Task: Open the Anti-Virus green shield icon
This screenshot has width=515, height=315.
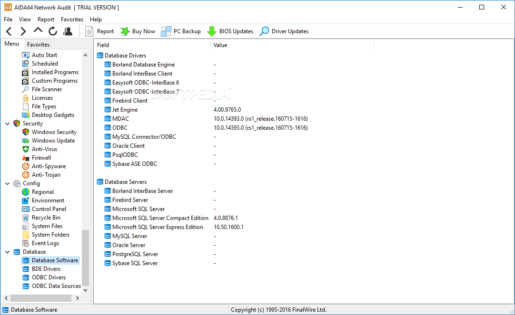Action: 25,149
